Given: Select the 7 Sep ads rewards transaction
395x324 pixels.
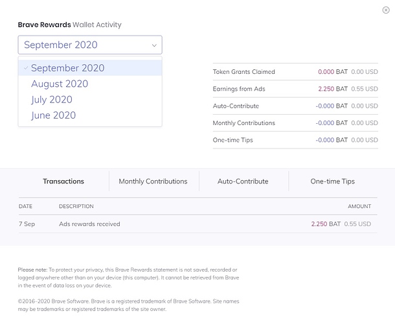Looking at the screenshot, I should 194,224.
